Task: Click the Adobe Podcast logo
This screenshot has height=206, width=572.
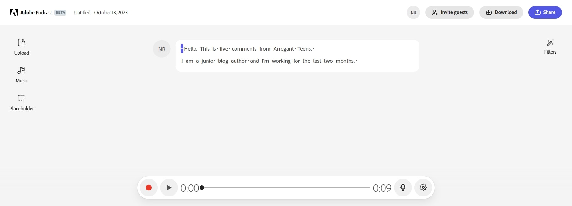Action: point(31,12)
